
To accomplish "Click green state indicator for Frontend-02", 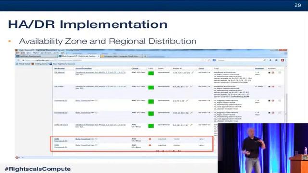I will [151, 114].
